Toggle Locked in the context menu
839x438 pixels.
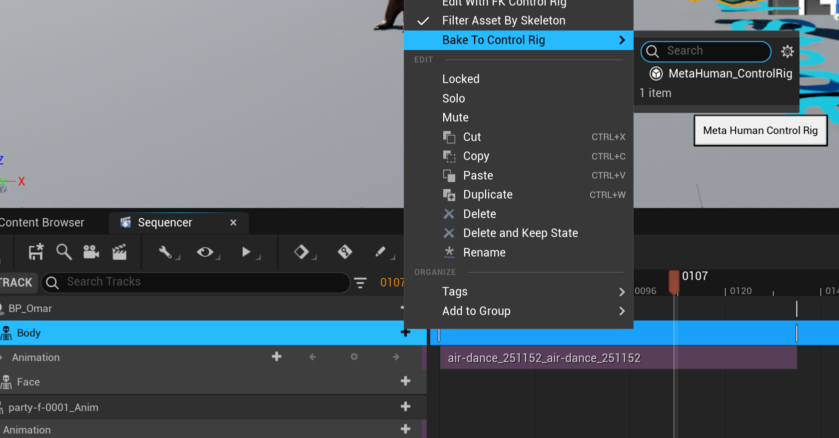(519, 79)
